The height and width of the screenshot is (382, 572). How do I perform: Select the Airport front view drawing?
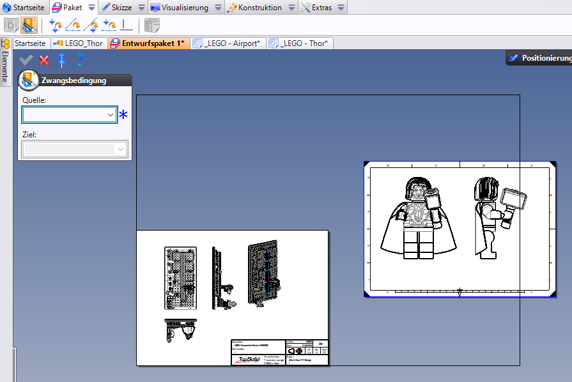pyautogui.click(x=181, y=278)
